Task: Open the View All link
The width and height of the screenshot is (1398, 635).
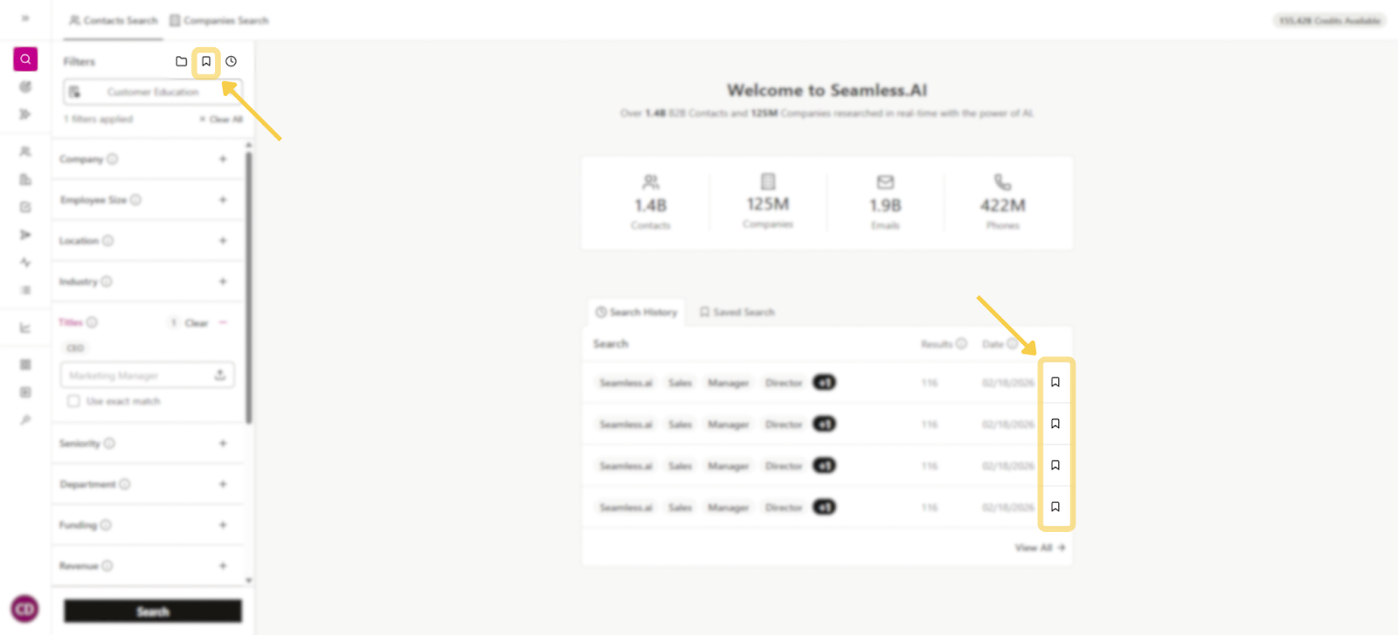Action: (x=1040, y=548)
